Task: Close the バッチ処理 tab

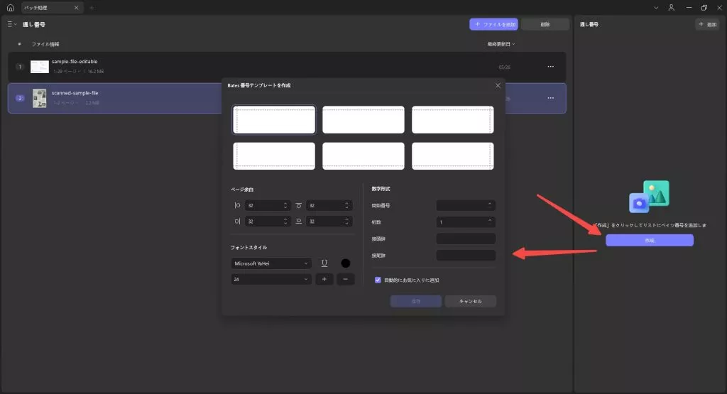Action: pyautogui.click(x=77, y=7)
